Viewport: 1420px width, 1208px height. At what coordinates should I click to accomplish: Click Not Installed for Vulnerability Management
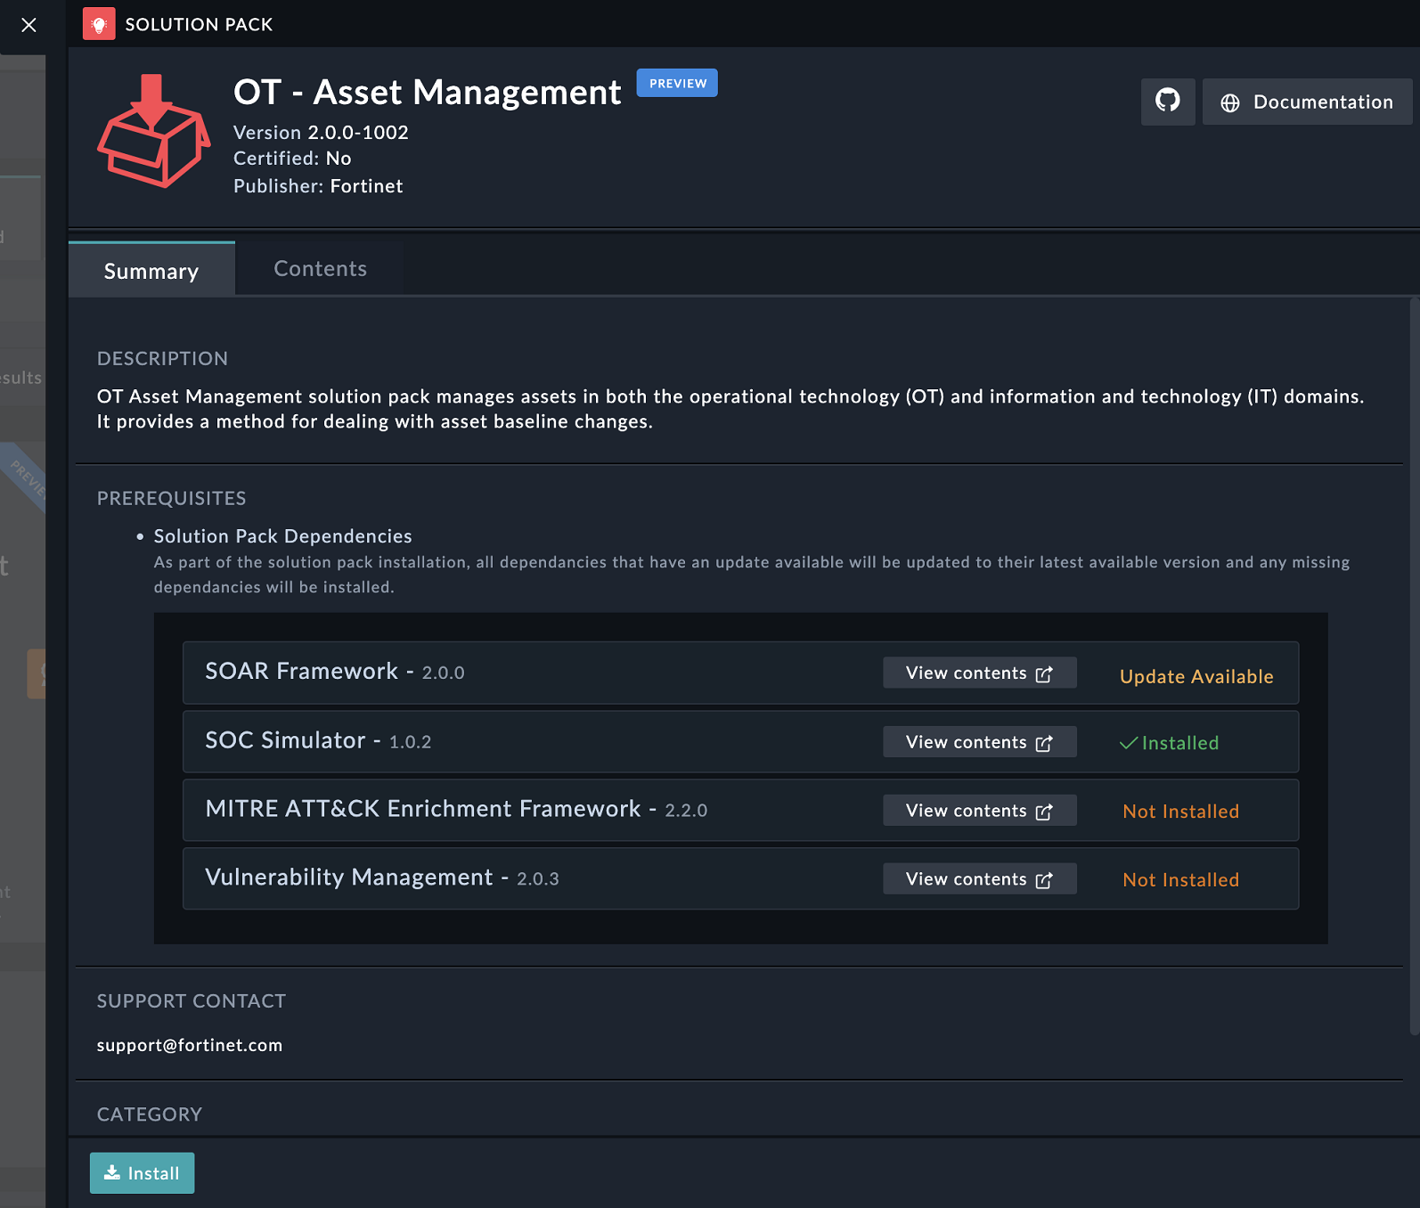(1180, 880)
